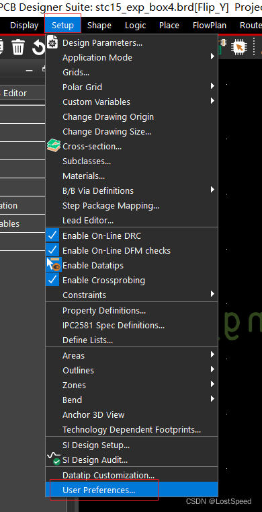Click the undo arrow icon in toolbar
This screenshot has width=262, height=512.
point(38,48)
